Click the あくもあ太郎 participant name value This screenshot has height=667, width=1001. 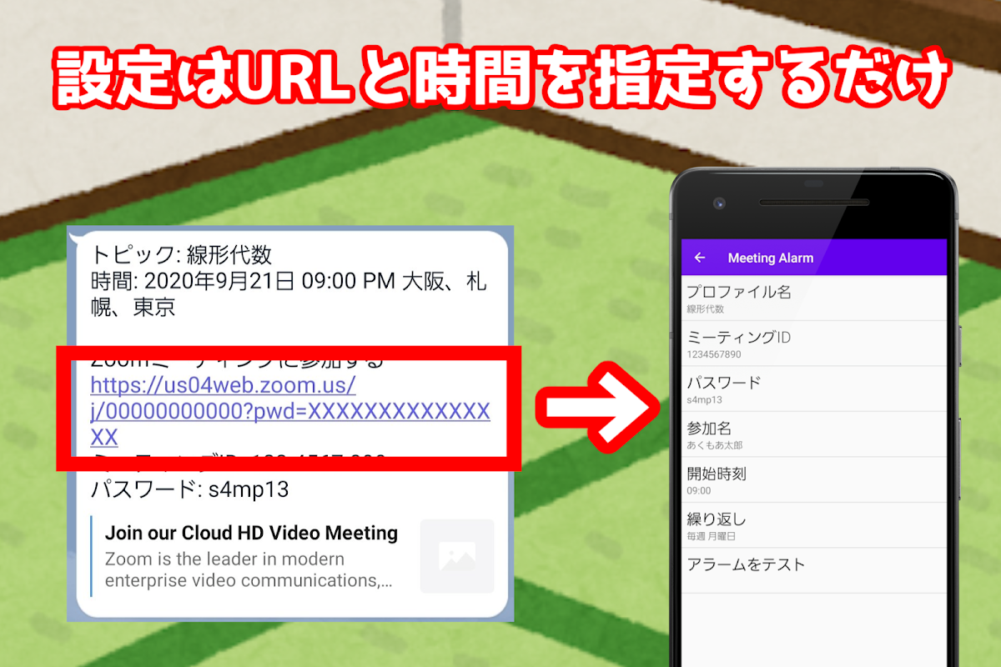(714, 445)
